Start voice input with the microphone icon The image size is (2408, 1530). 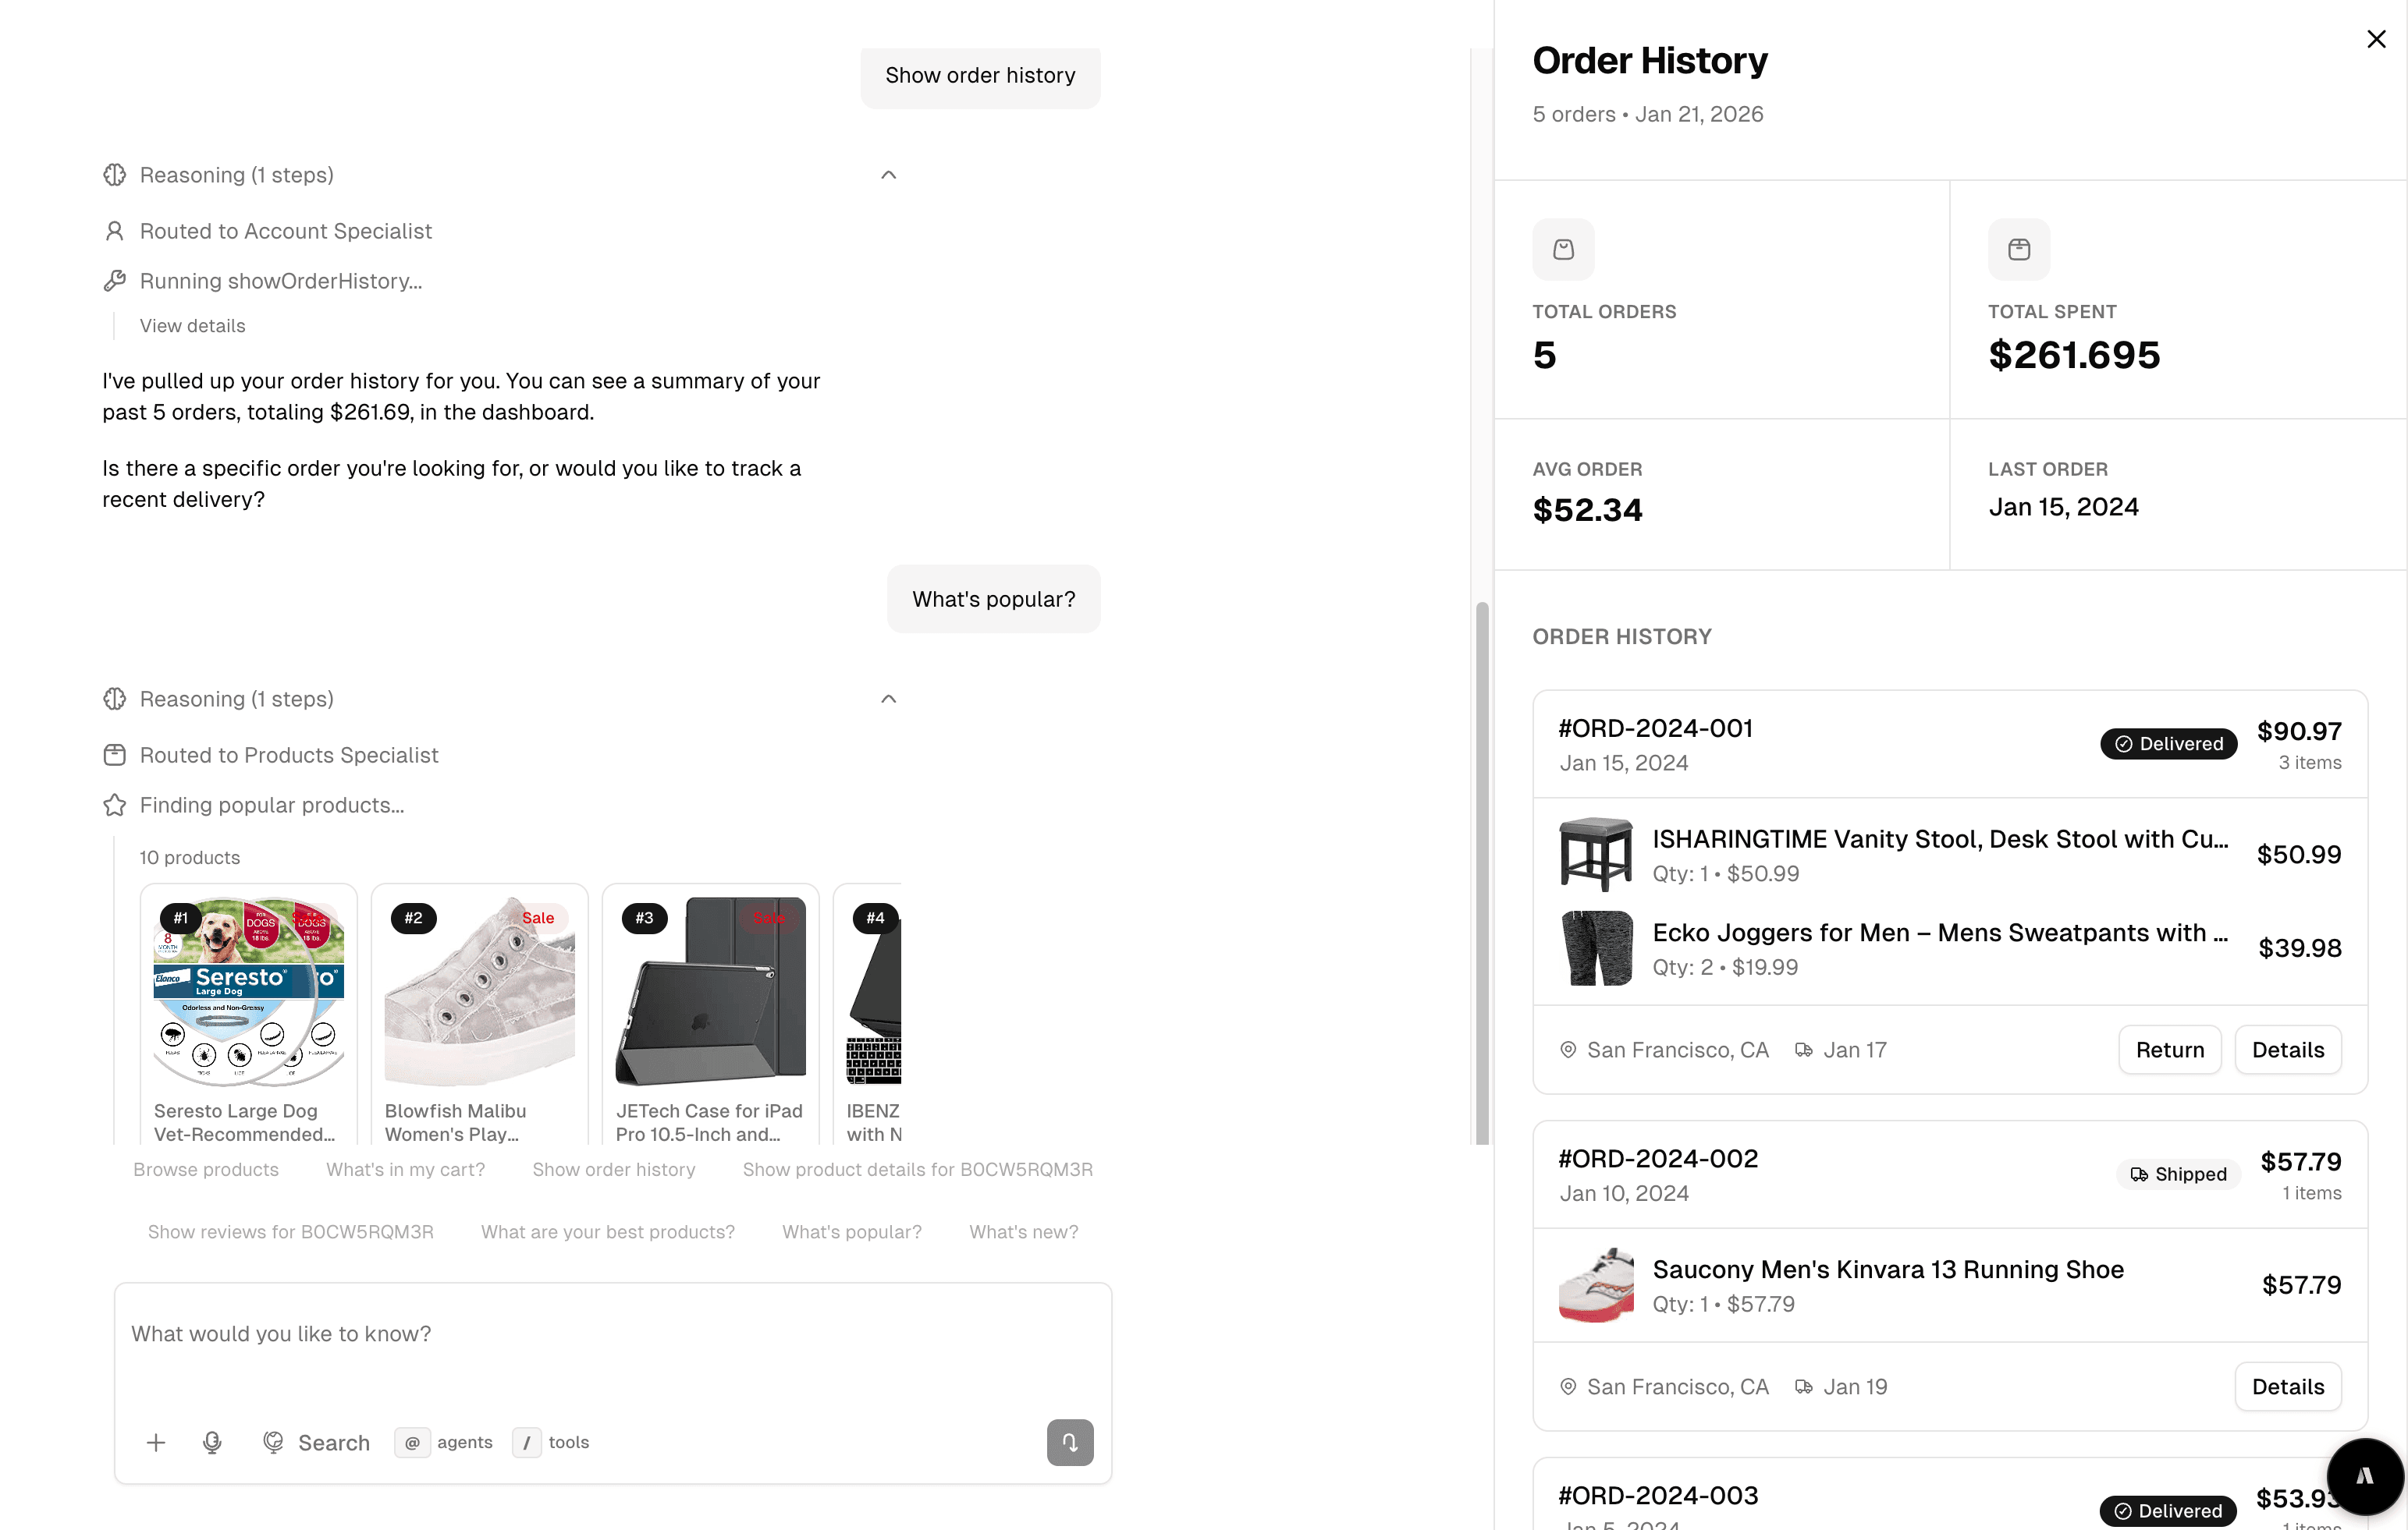pyautogui.click(x=212, y=1442)
